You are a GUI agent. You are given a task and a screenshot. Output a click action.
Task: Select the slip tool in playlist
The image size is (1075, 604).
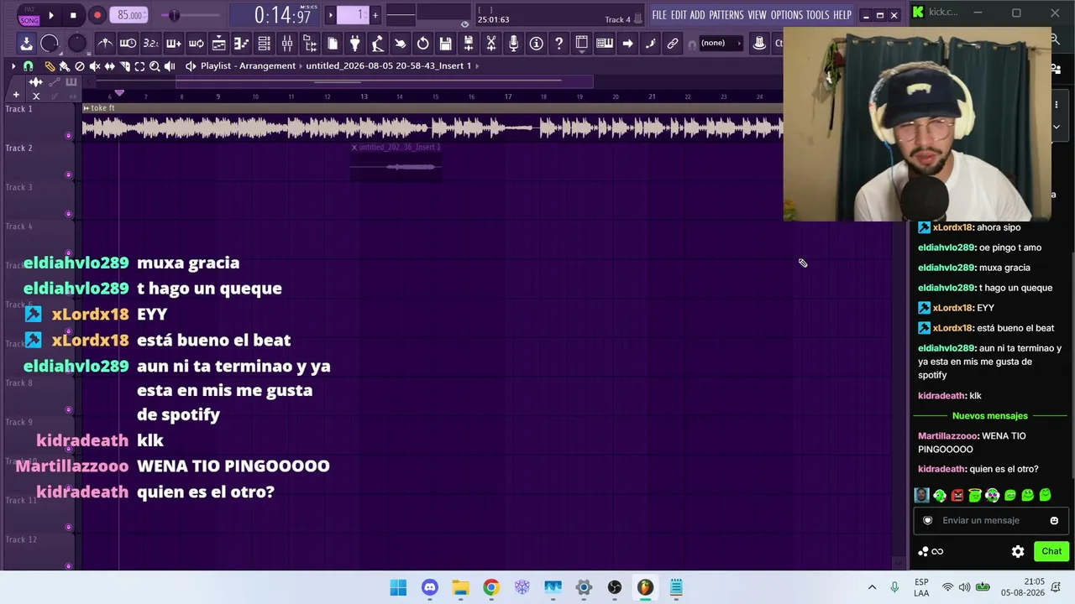coord(110,66)
